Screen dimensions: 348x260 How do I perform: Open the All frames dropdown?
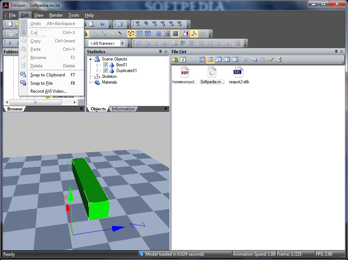pos(122,43)
